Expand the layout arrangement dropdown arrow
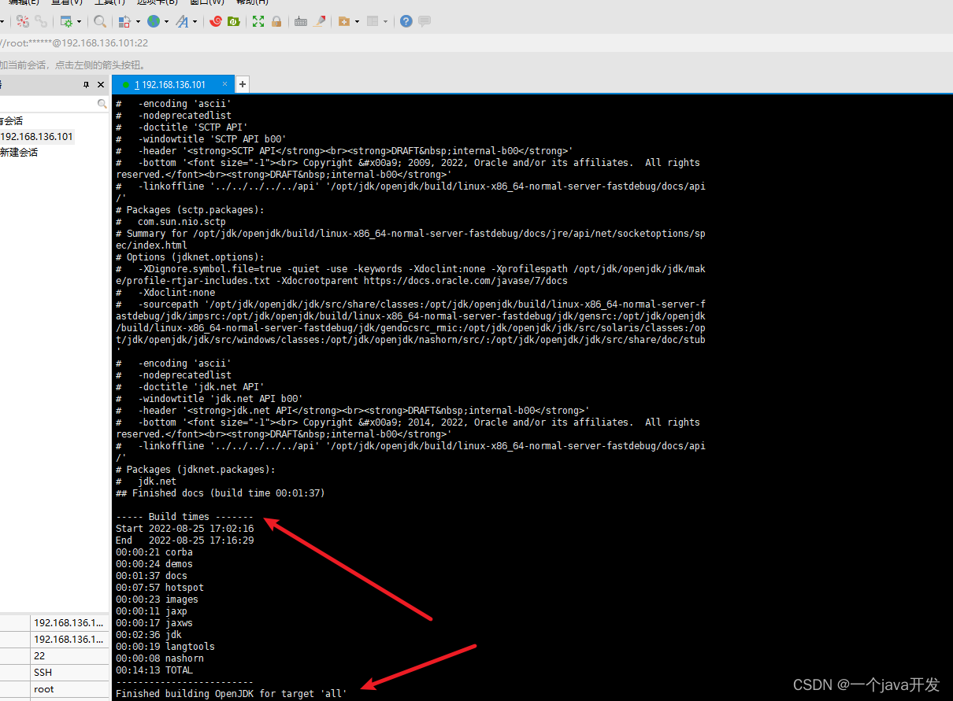This screenshot has height=701, width=953. pos(138,21)
